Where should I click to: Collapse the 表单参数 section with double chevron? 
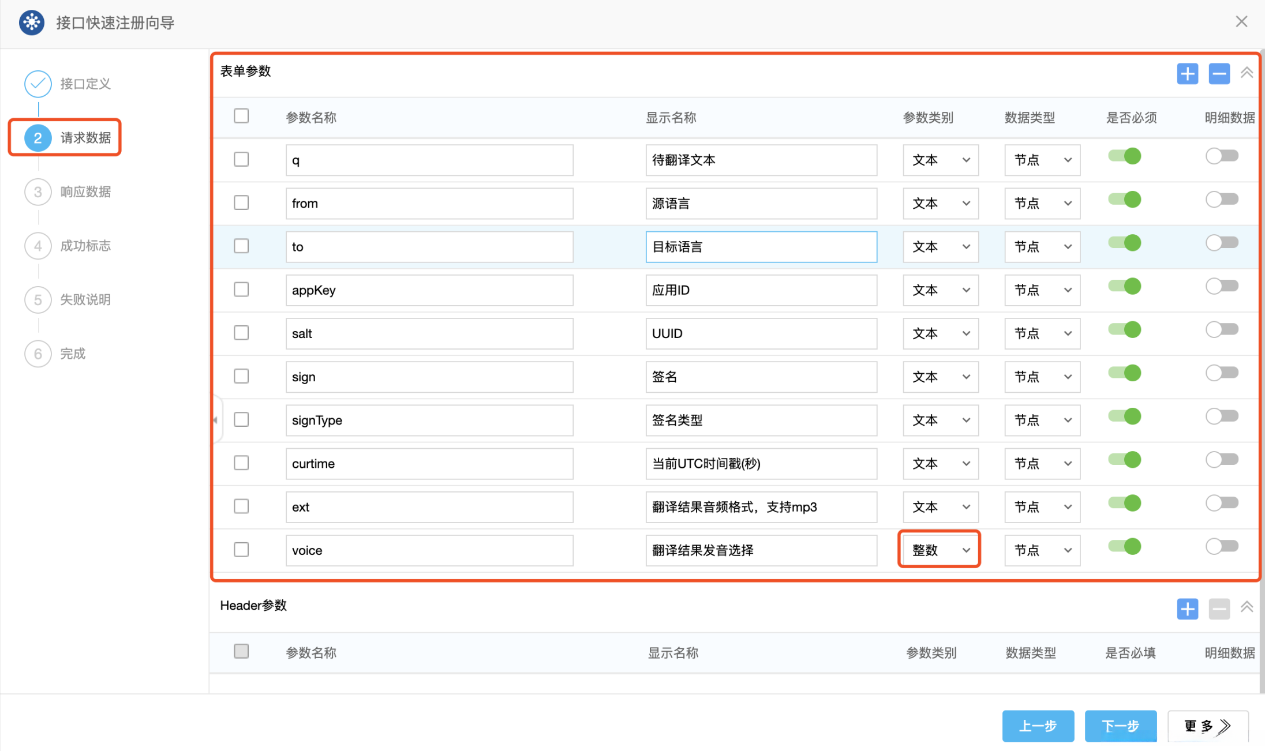1247,73
